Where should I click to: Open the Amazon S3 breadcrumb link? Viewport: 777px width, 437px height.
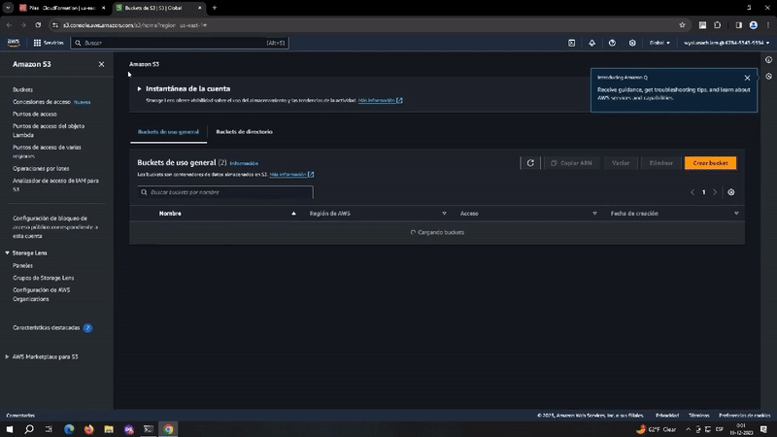click(x=144, y=64)
